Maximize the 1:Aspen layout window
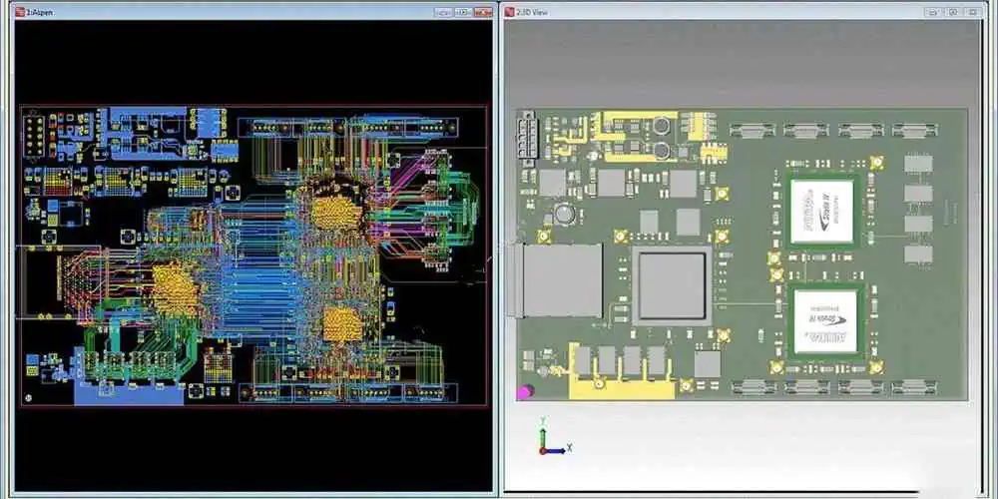998x499 pixels. 463,11
